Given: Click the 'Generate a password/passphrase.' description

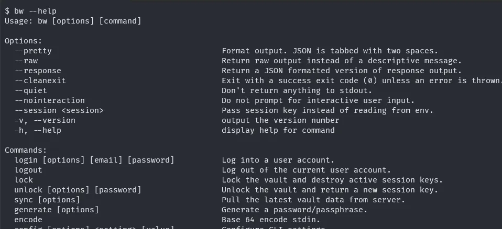Looking at the screenshot, I should pos(295,210).
